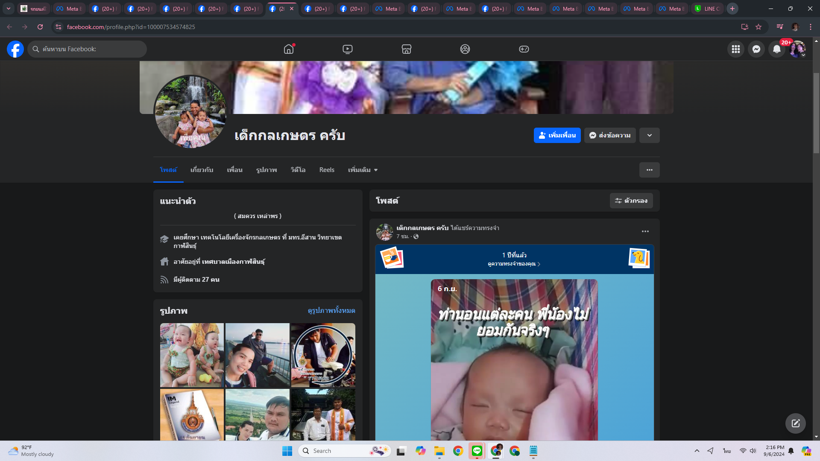Switch to the เพื่อน tab
Viewport: 820px width, 461px height.
pos(234,170)
